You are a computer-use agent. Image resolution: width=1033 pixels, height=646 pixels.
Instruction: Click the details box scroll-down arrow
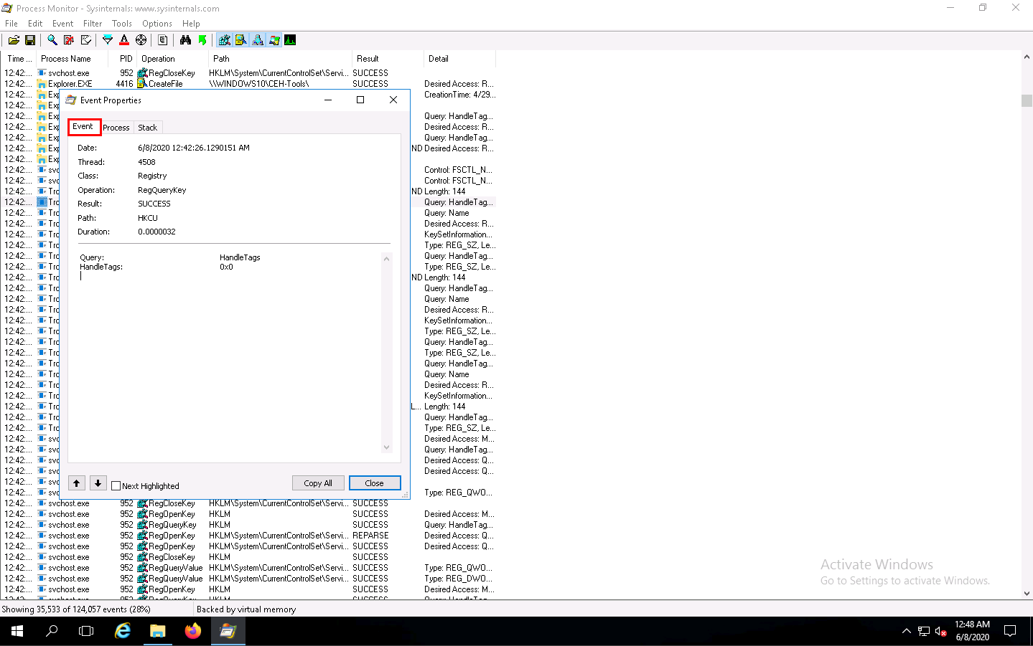(x=386, y=447)
